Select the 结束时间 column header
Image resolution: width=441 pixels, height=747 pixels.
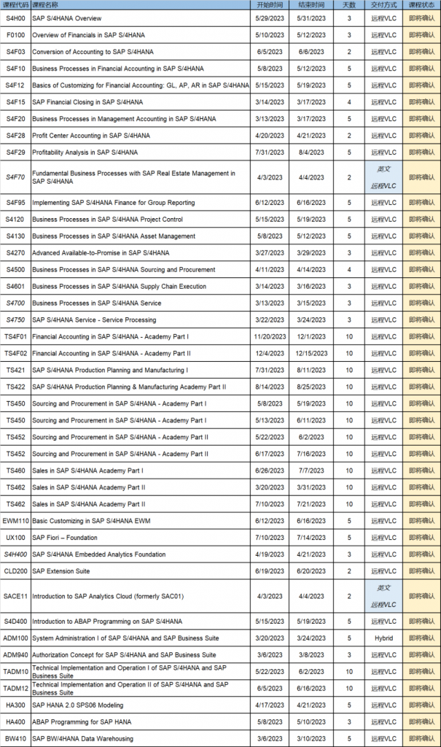pos(311,4)
